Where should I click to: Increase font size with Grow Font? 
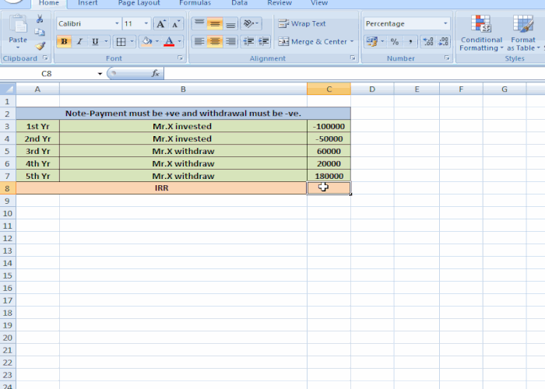point(160,24)
